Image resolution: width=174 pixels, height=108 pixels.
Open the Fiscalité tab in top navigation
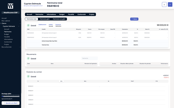click(71, 14)
